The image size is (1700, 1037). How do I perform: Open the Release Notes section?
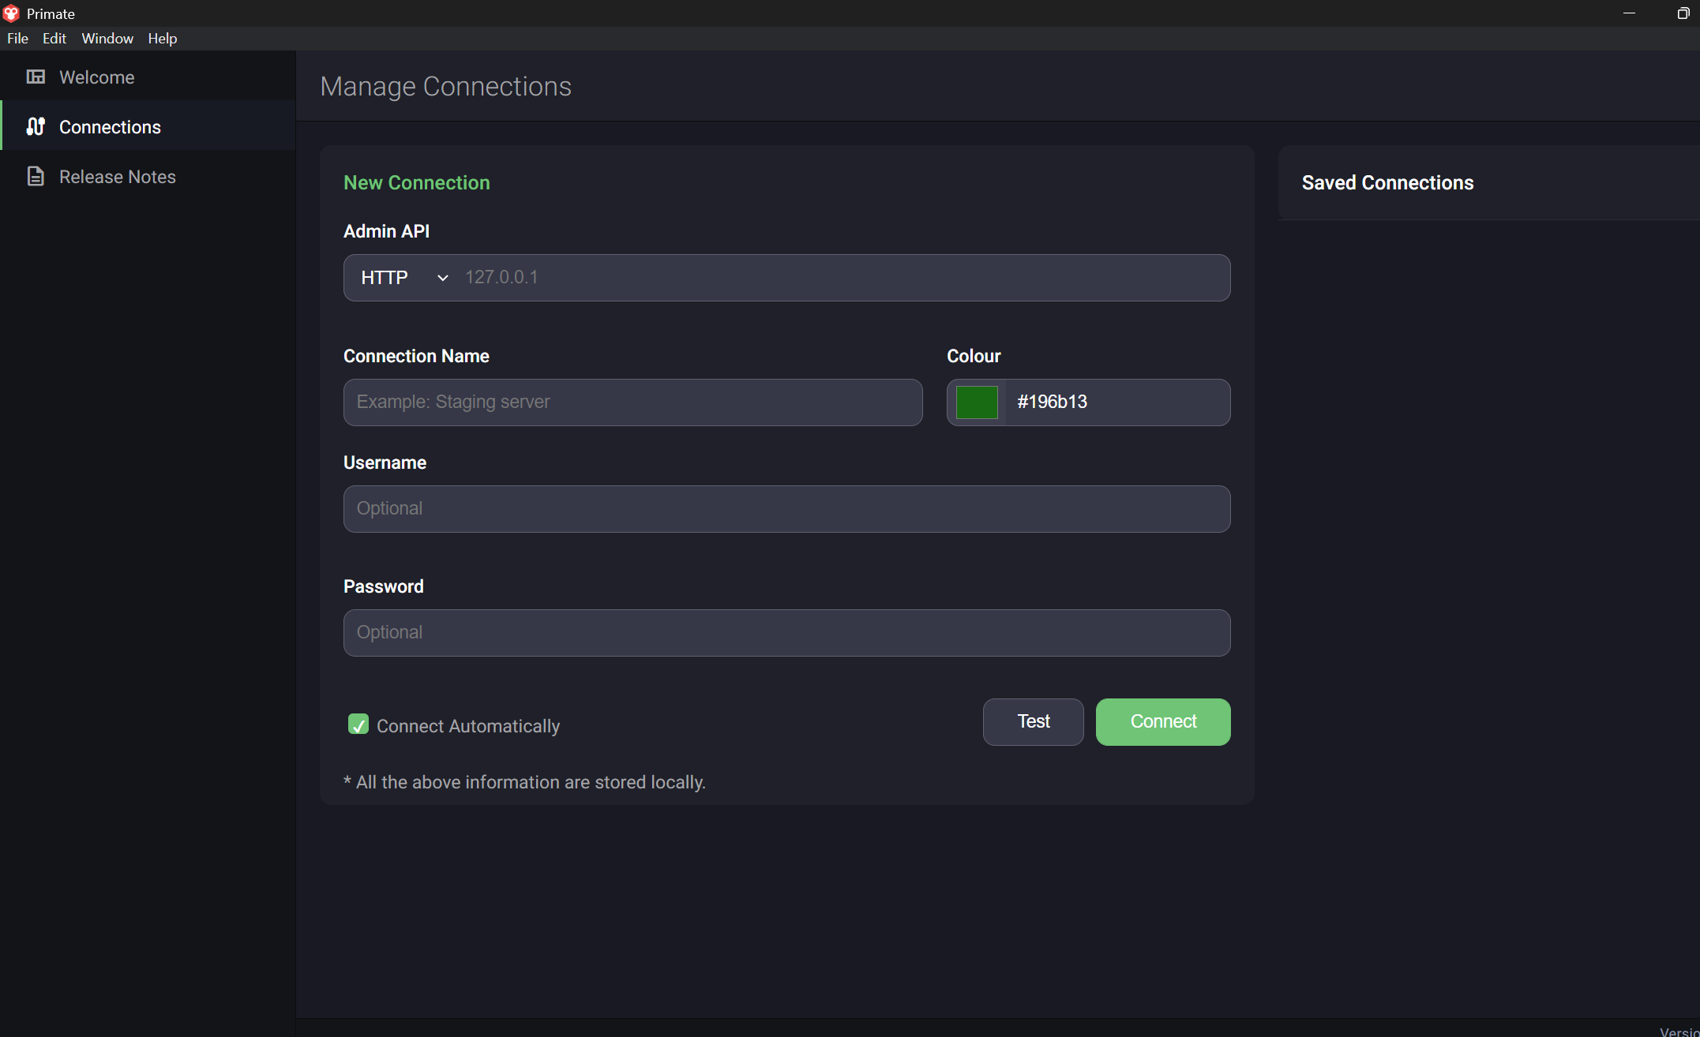[148, 176]
